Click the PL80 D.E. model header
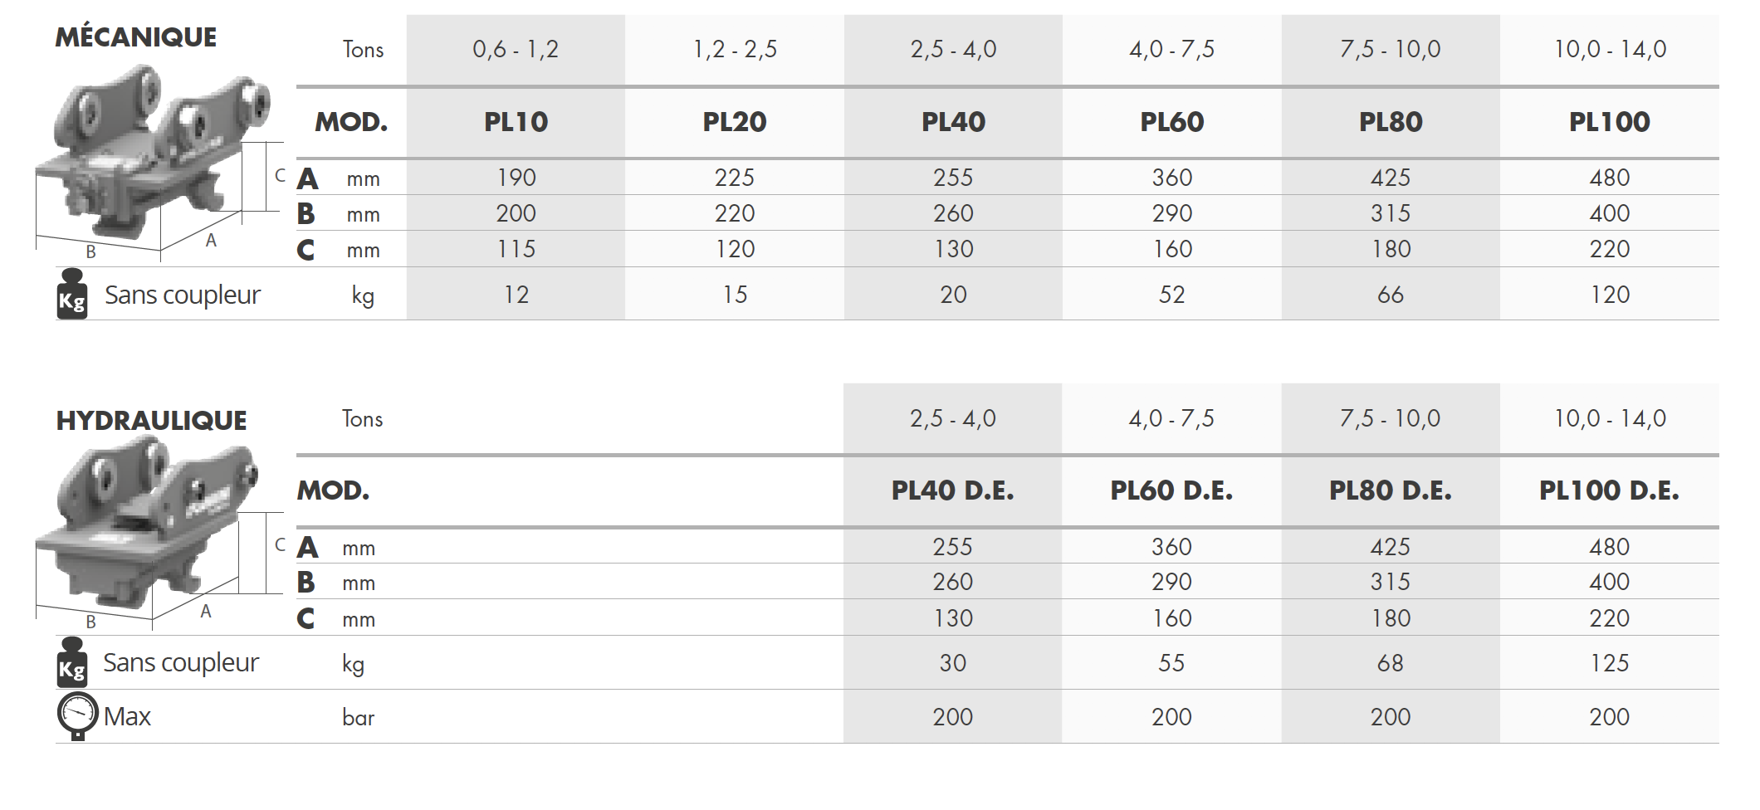Screen dimensions: 1760x810 click(1391, 490)
